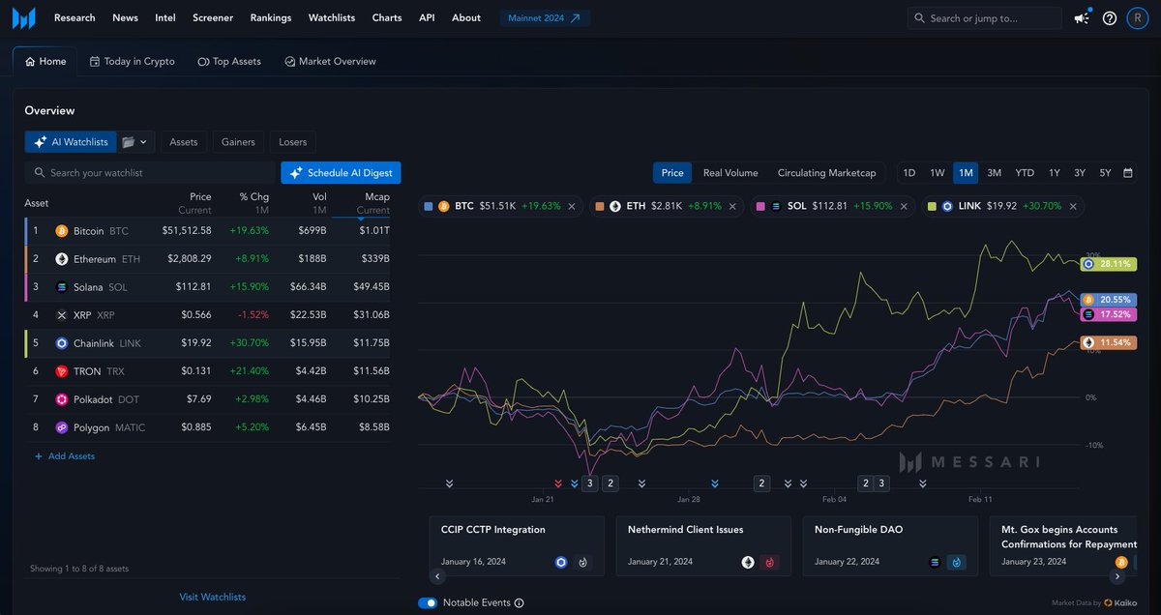The image size is (1161, 615).
Task: Set chart range to 1W
Action: [938, 173]
